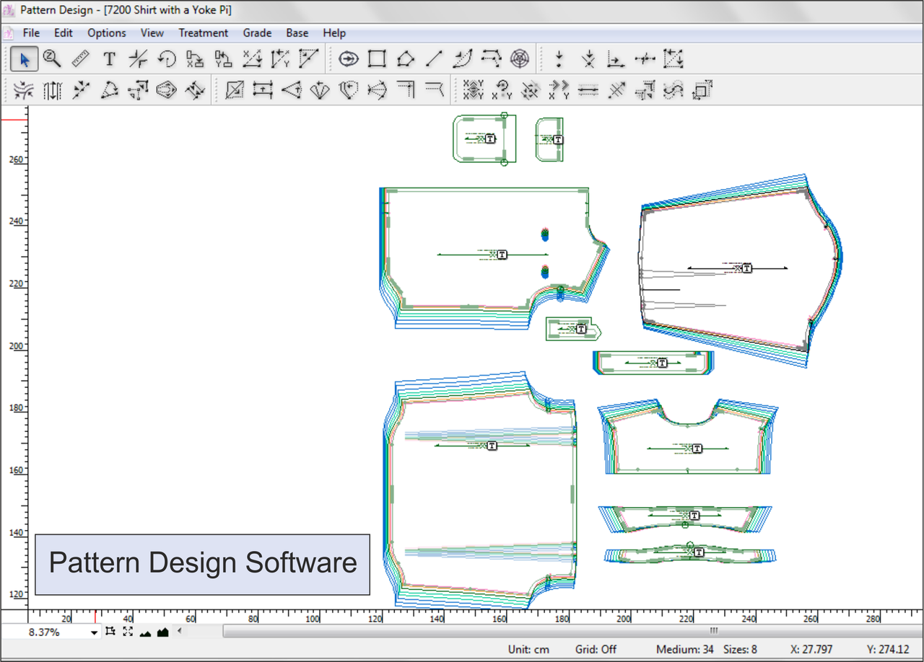The height and width of the screenshot is (662, 924).
Task: Select the polygon shape tool
Action: pyautogui.click(x=406, y=59)
